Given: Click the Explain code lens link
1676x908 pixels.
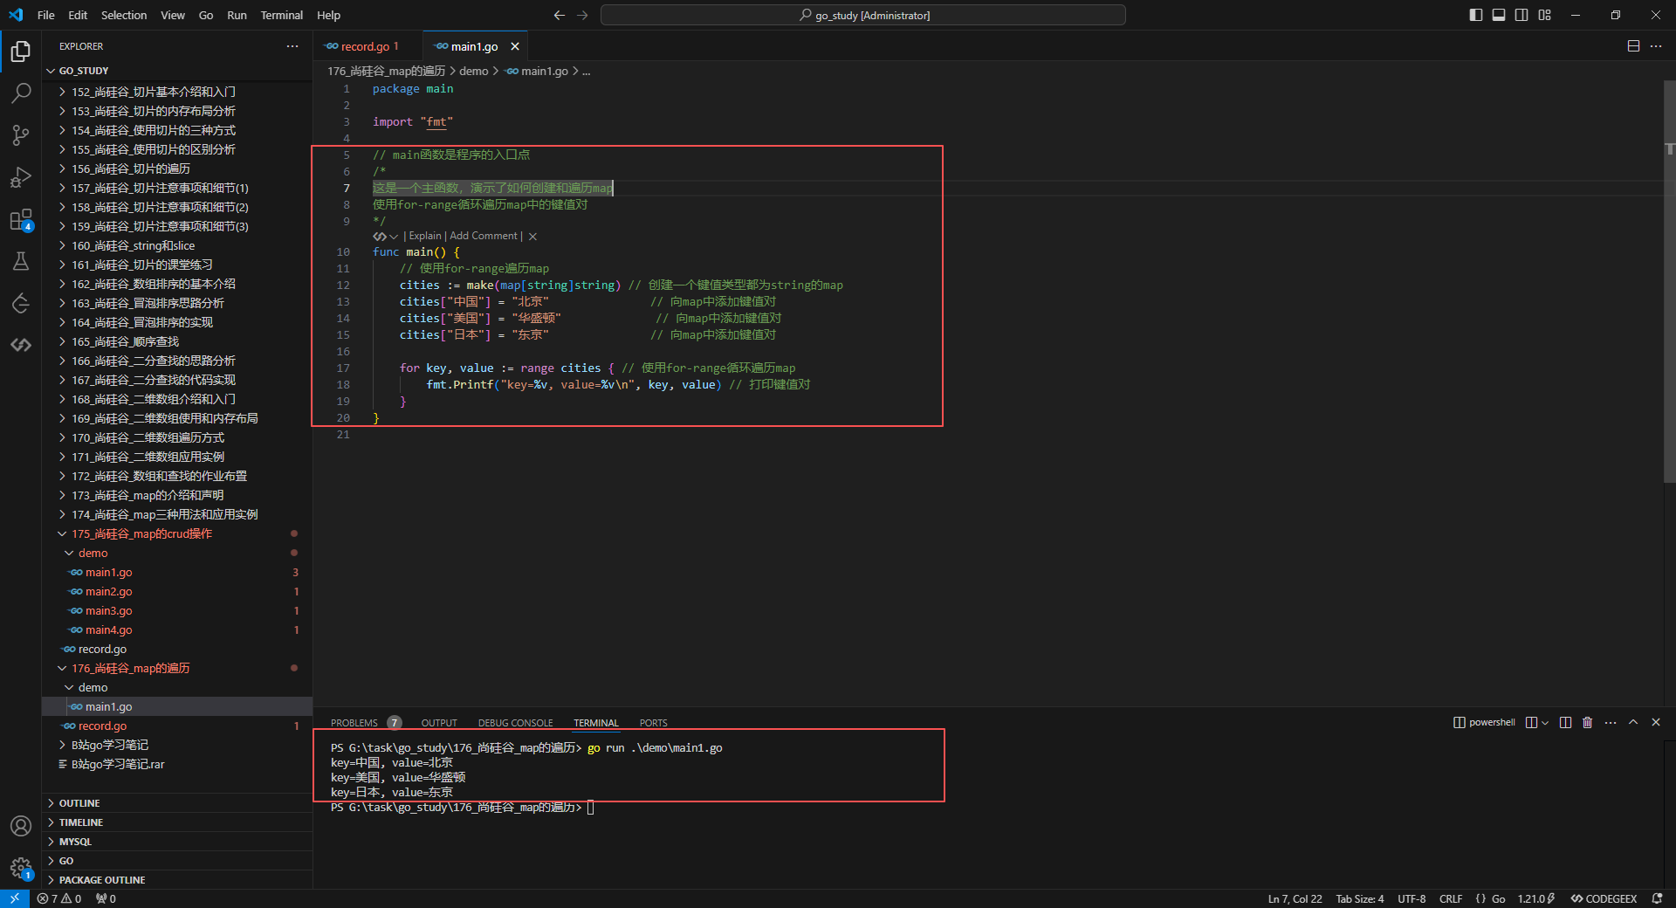Looking at the screenshot, I should coord(425,236).
